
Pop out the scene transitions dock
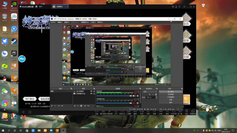coord(157,89)
